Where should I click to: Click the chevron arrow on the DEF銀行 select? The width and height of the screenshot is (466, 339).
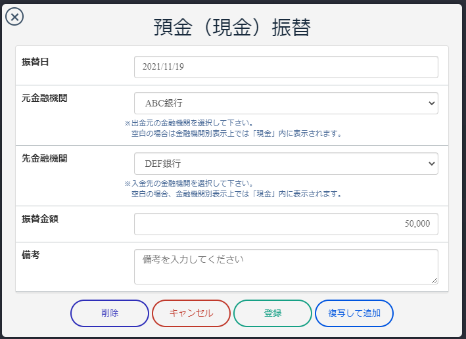pos(432,164)
